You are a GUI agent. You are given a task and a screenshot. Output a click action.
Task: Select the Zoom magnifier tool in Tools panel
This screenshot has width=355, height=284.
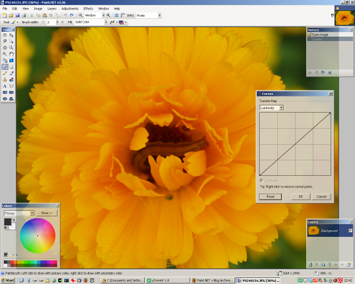[x=11, y=48]
